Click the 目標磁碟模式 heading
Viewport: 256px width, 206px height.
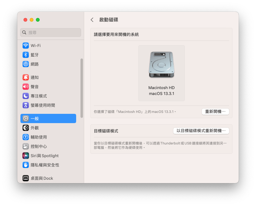pyautogui.click(x=106, y=131)
